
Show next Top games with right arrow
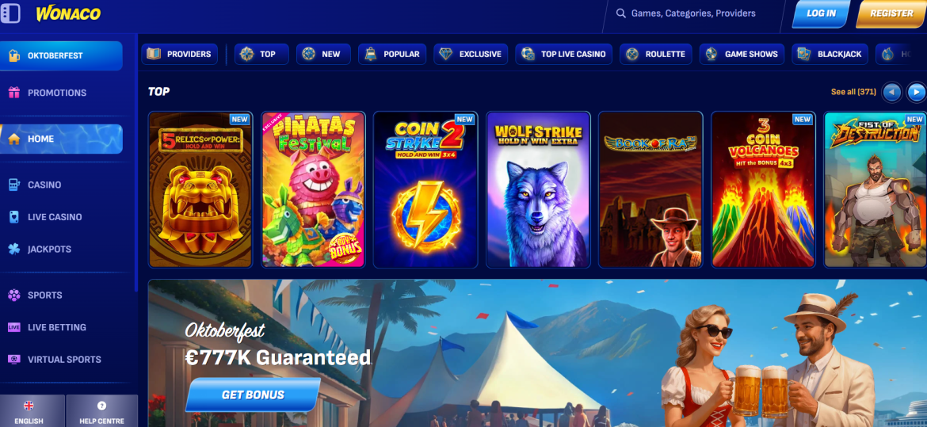click(917, 92)
